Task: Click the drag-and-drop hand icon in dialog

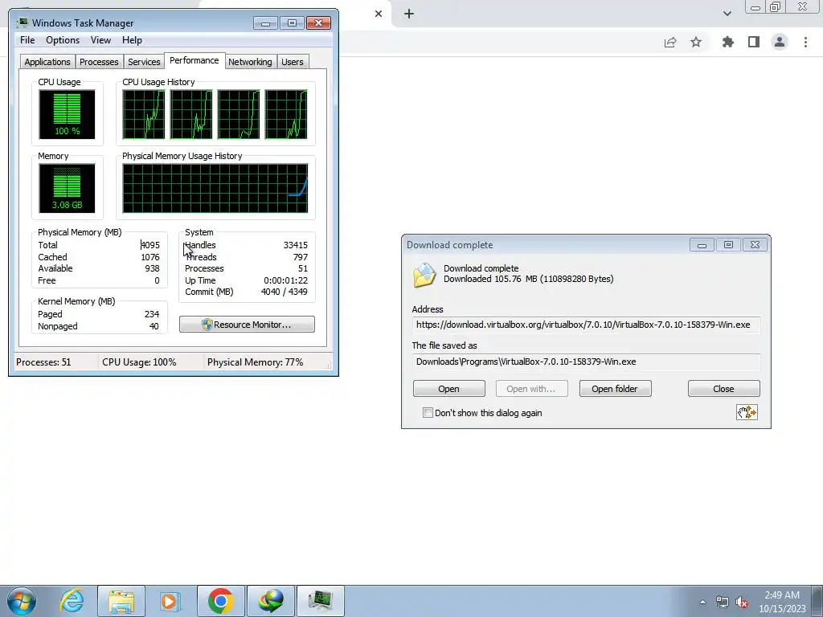Action: point(747,412)
